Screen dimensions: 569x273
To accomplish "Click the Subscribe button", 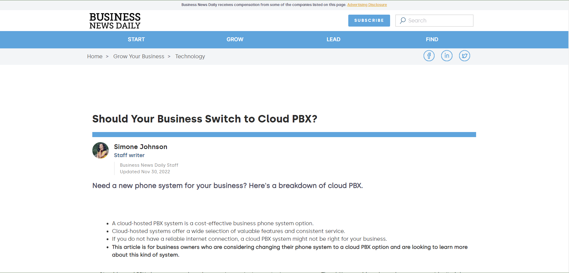I will tap(369, 21).
